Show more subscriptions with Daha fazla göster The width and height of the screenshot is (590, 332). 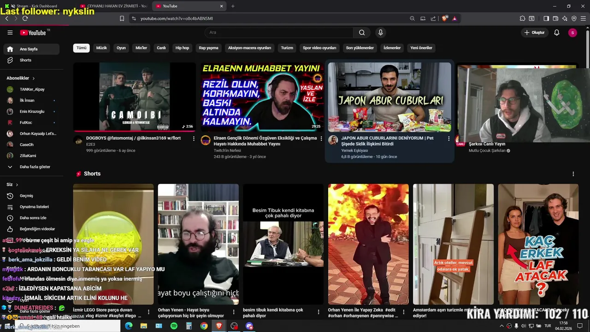click(30, 167)
